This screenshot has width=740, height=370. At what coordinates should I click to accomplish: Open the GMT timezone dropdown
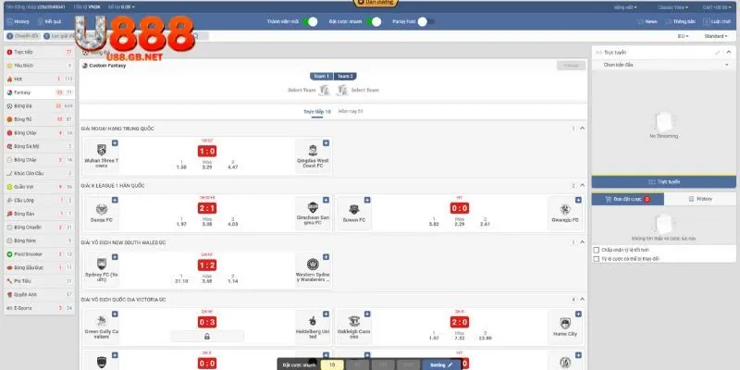716,7
